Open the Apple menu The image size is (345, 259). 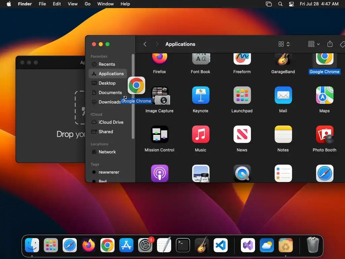tap(9, 4)
